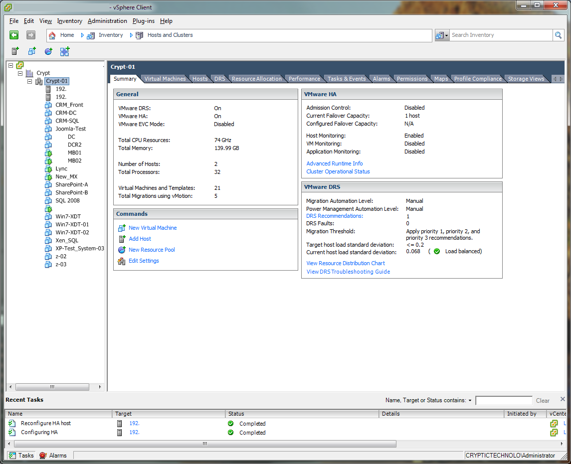Open View DRS Troubleshooting Guide link
This screenshot has width=571, height=464.
348,272
